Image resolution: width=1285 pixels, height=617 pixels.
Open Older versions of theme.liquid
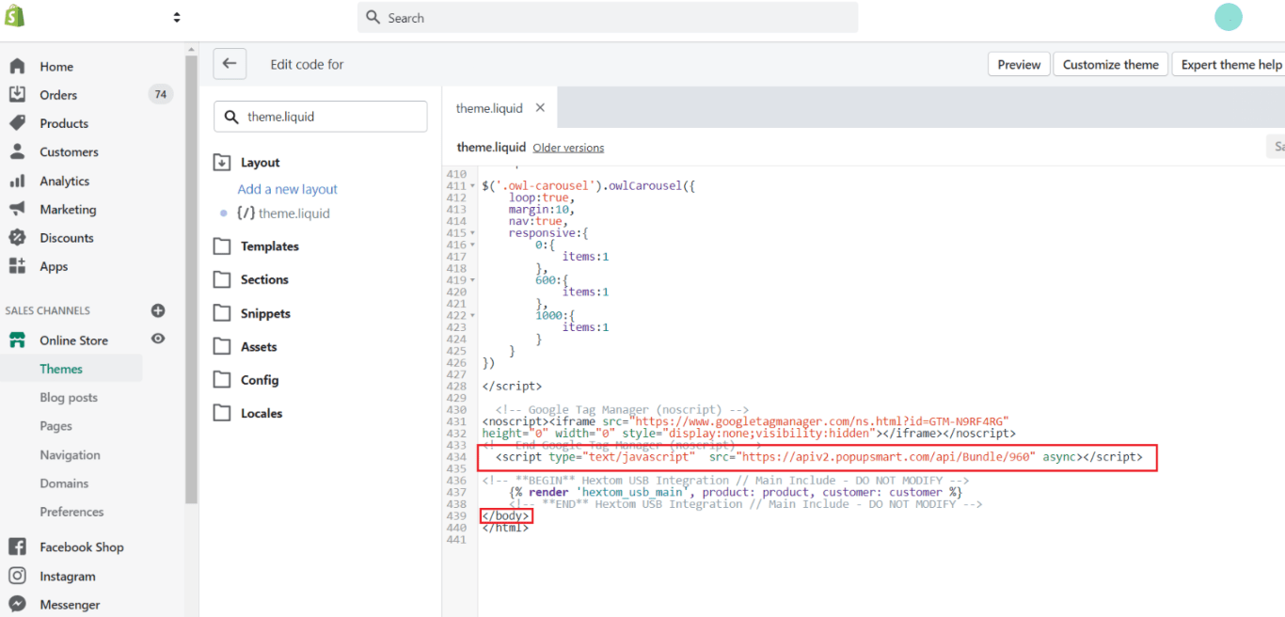(568, 148)
